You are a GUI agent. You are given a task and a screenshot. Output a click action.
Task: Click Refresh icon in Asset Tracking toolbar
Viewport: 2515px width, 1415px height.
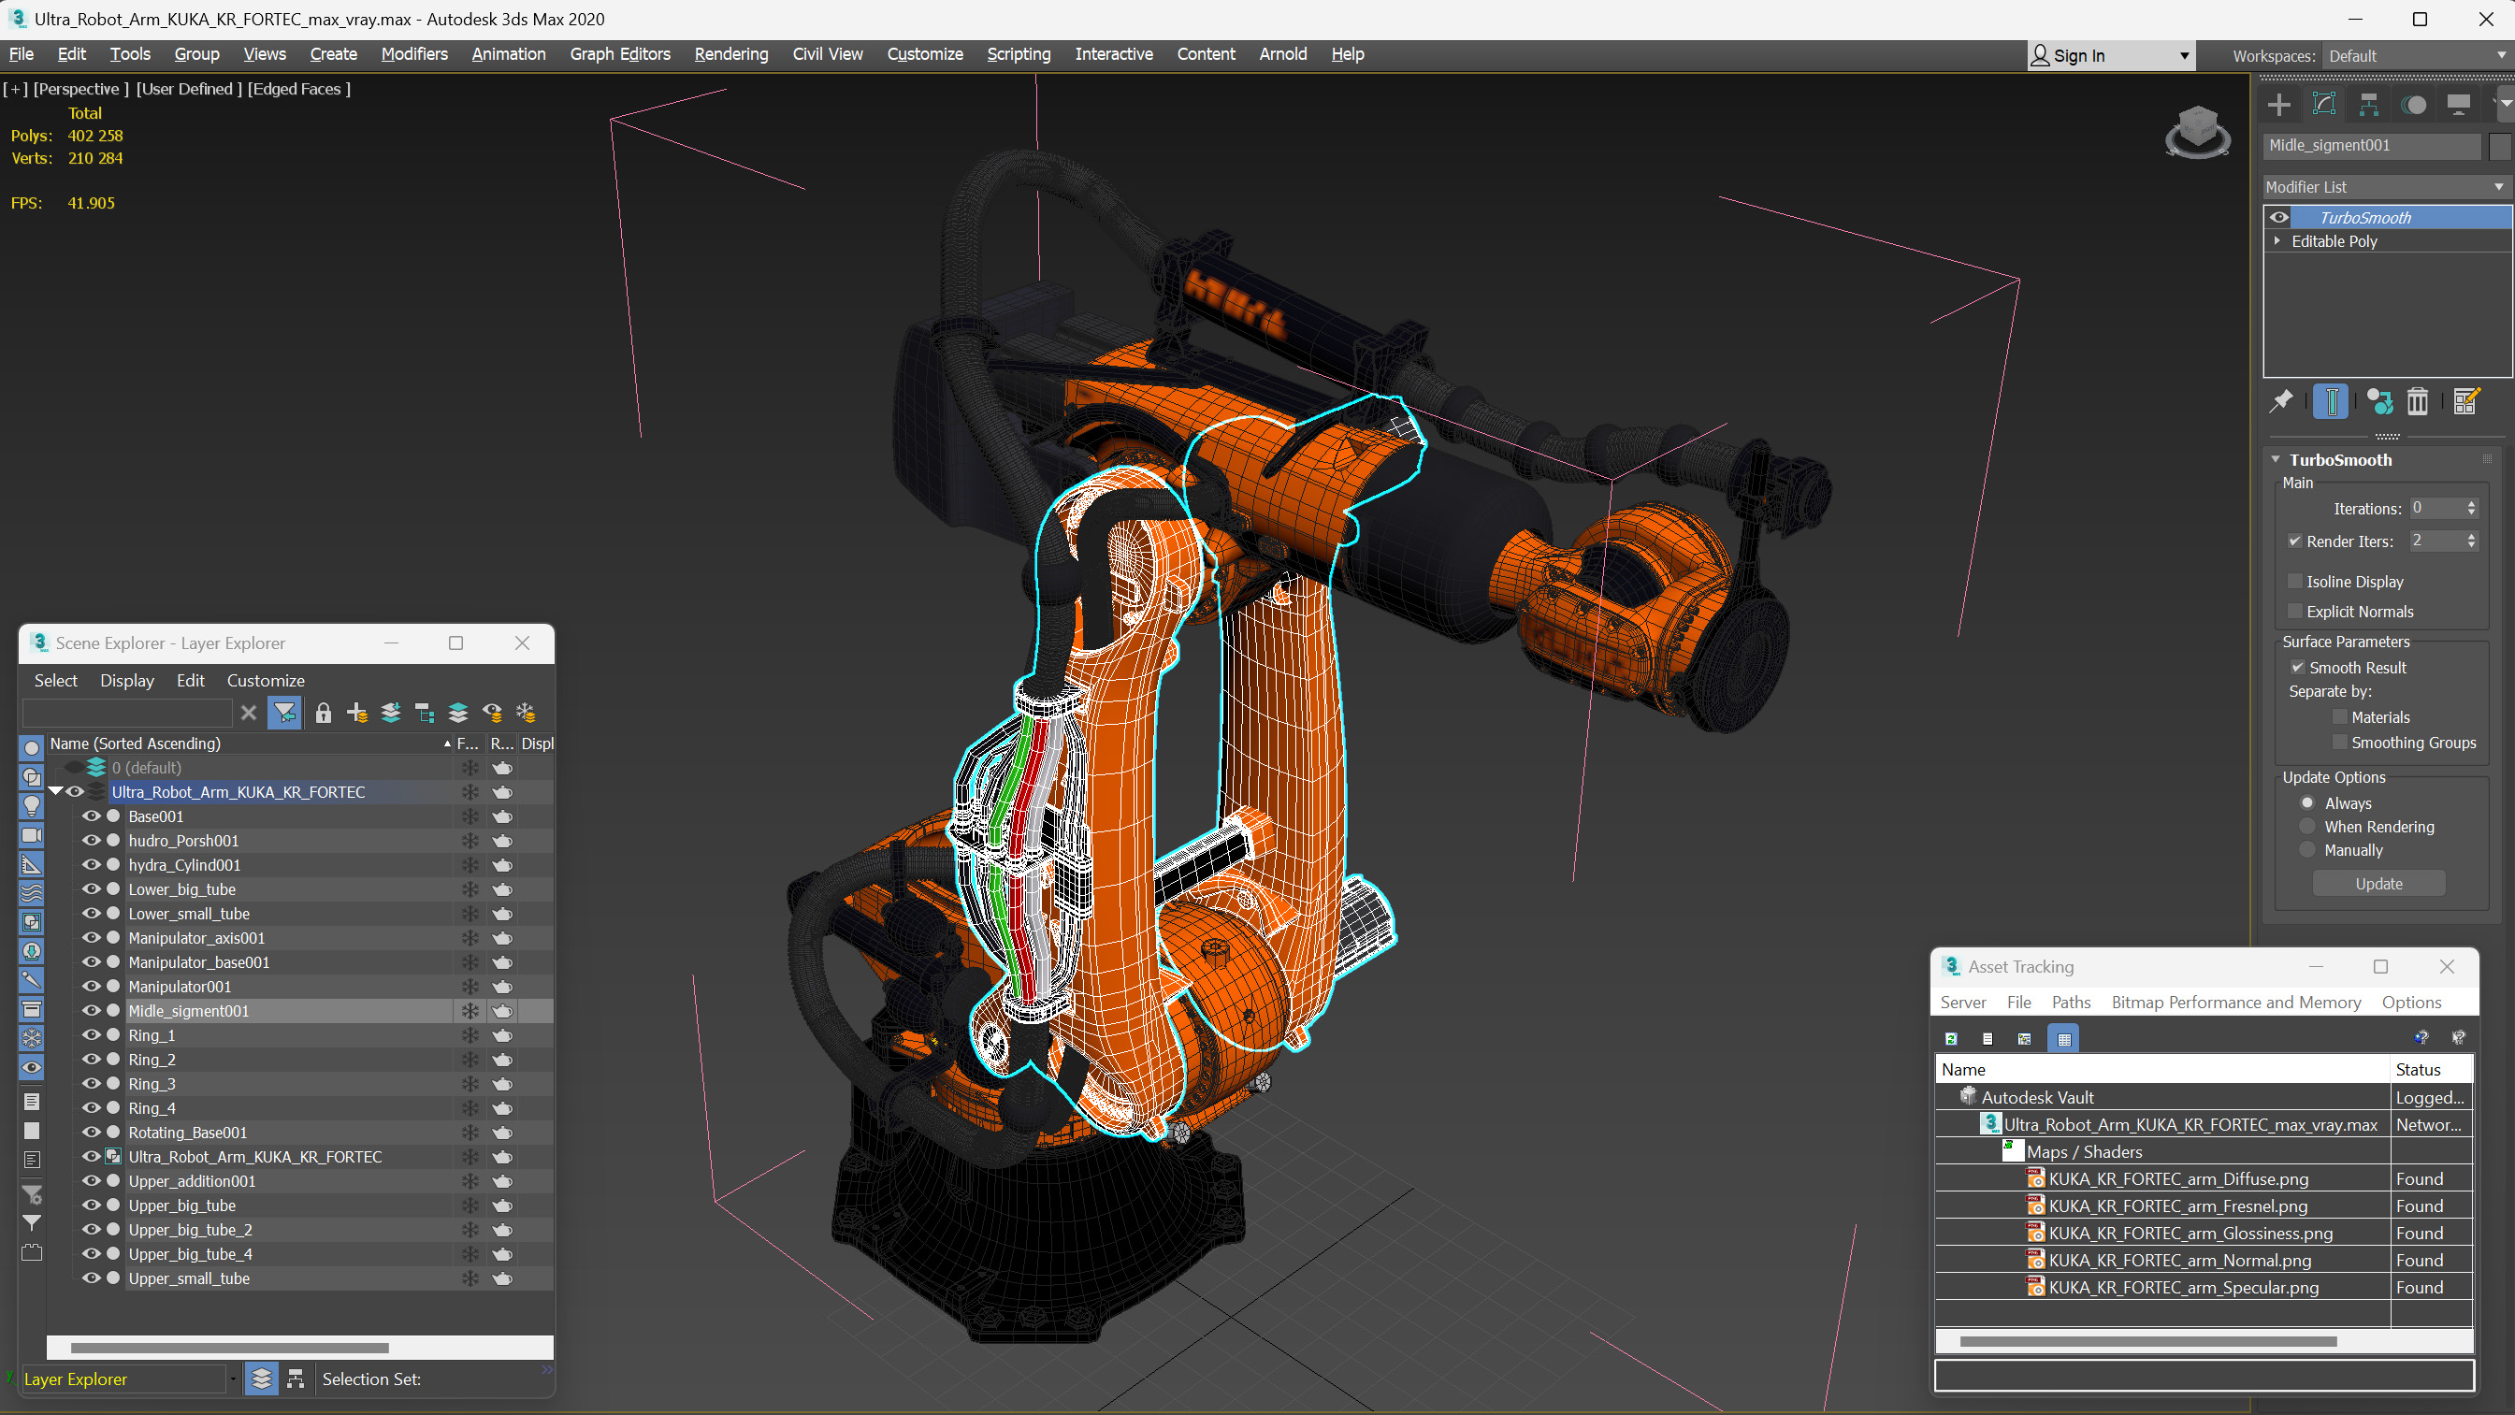(1951, 1038)
